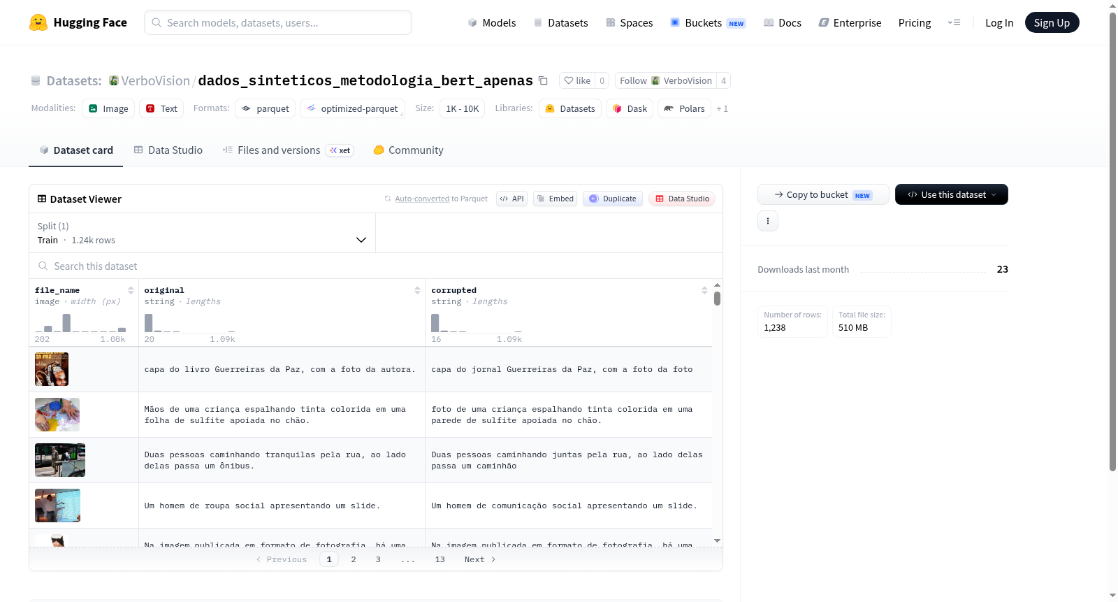The height and width of the screenshot is (602, 1118).
Task: Open the people walking street thumbnail
Action: (60, 460)
